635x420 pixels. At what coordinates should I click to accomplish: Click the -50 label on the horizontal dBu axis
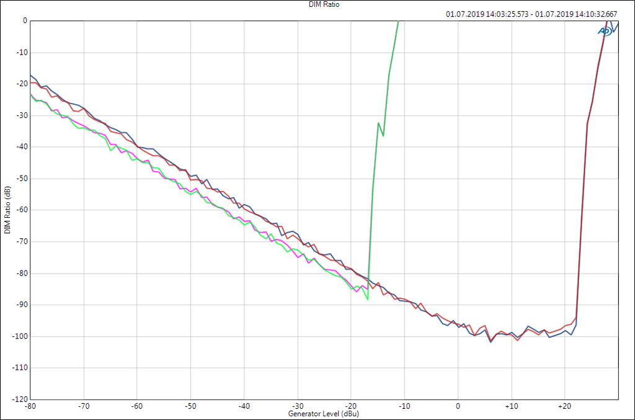(x=190, y=406)
